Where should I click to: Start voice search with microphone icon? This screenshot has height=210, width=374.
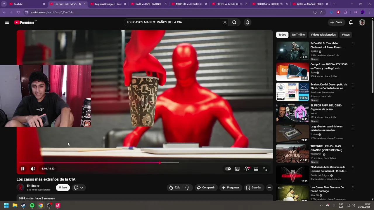[247, 22]
